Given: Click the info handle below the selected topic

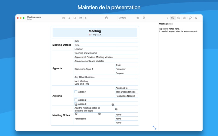Looking at the screenshot, I should 99,114.
